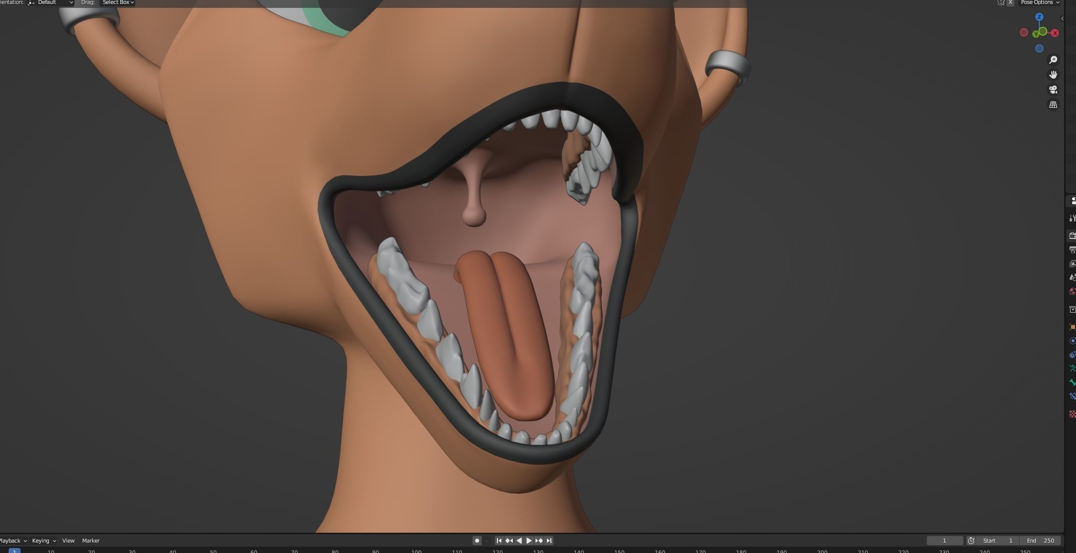Jump to the previous keyframe
Image resolution: width=1076 pixels, height=553 pixels.
pyautogui.click(x=509, y=541)
